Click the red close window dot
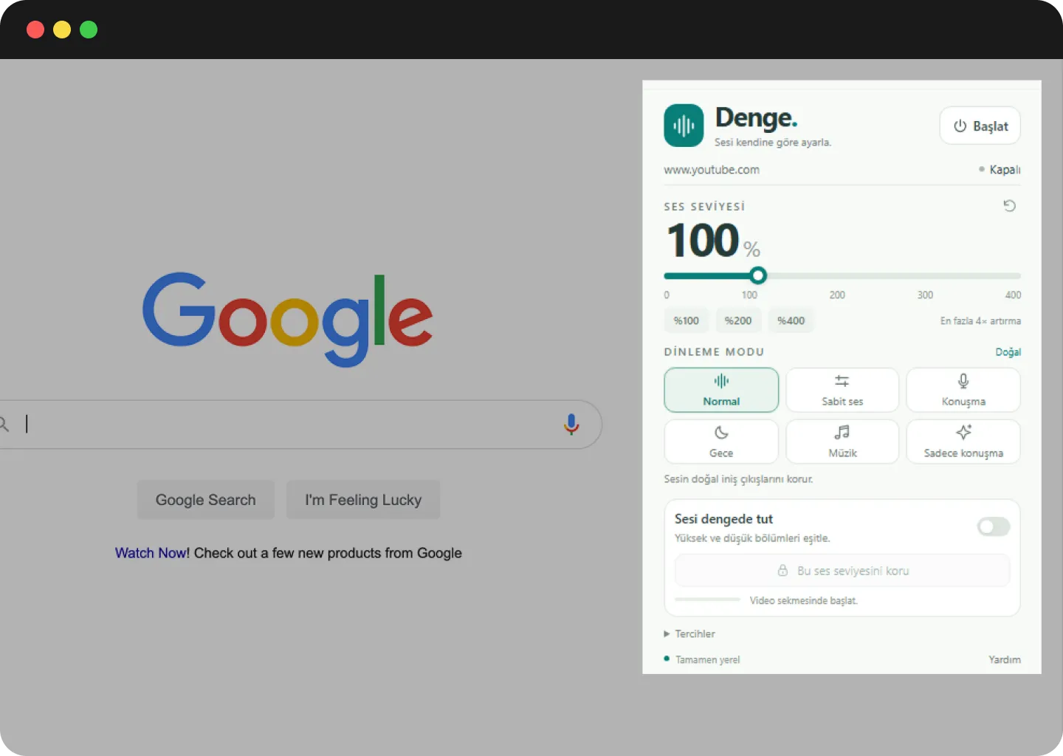The height and width of the screenshot is (756, 1063). pos(35,30)
